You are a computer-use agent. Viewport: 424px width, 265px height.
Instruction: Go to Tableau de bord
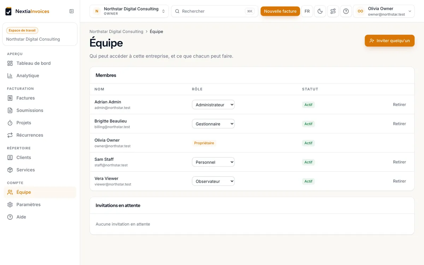40,63
